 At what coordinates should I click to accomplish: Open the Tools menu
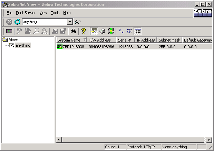55,13
